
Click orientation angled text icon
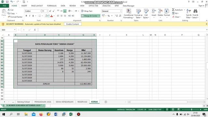click(x=70, y=11)
